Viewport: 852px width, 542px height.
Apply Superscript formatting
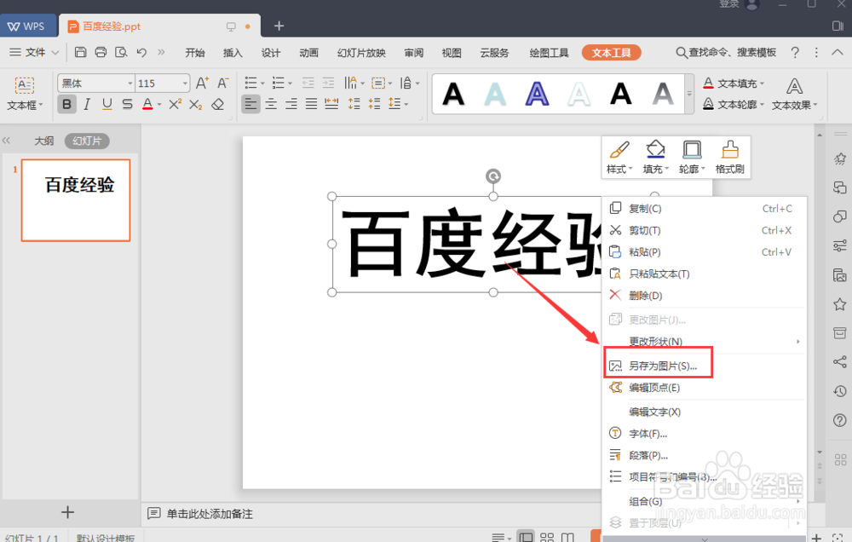tap(175, 104)
